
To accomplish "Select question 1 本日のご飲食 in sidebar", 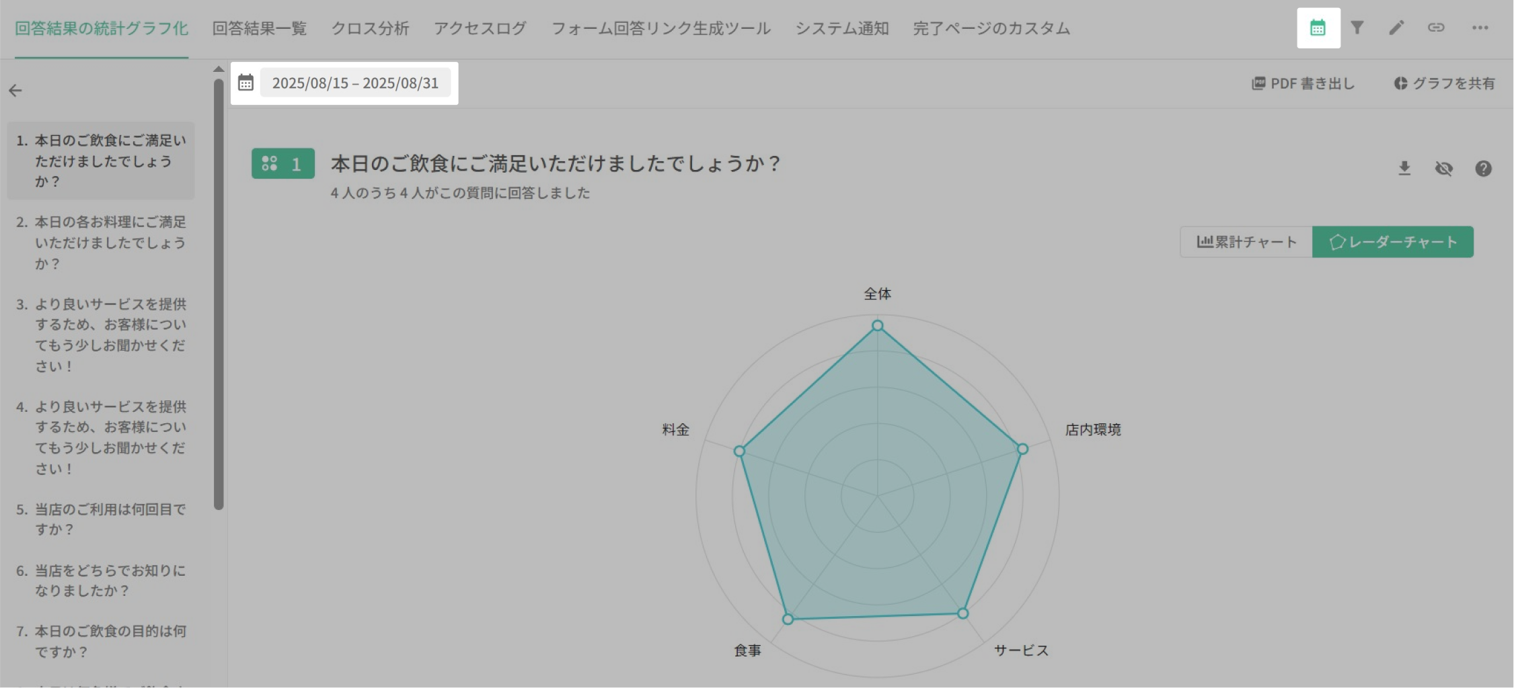I will (x=101, y=161).
